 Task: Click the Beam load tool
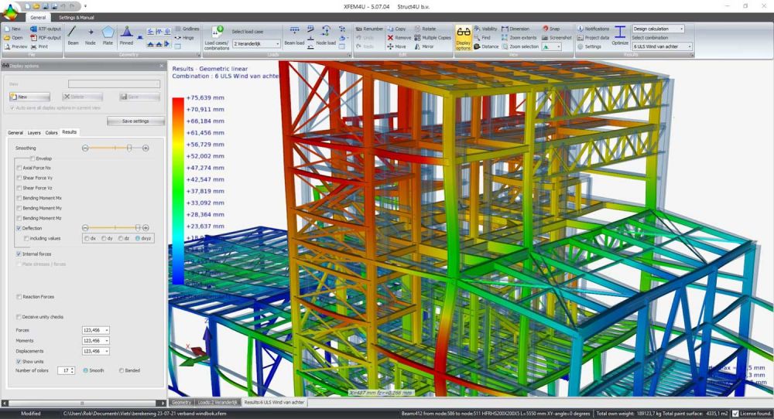[294, 36]
